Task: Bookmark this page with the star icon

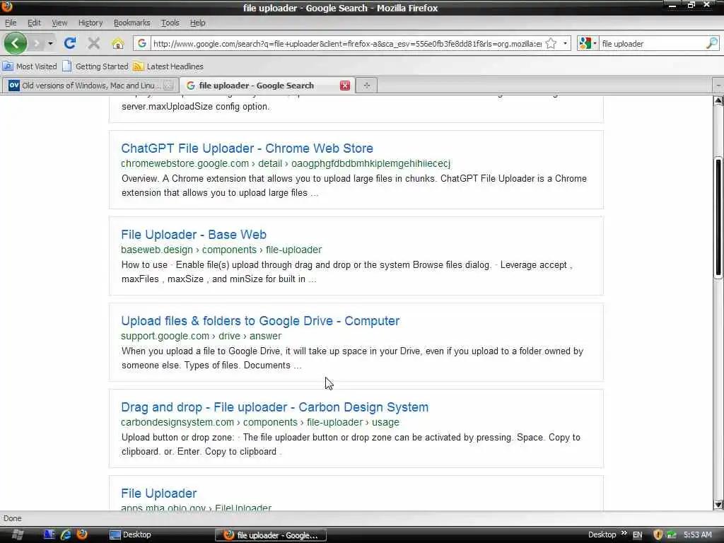Action: 551,43
